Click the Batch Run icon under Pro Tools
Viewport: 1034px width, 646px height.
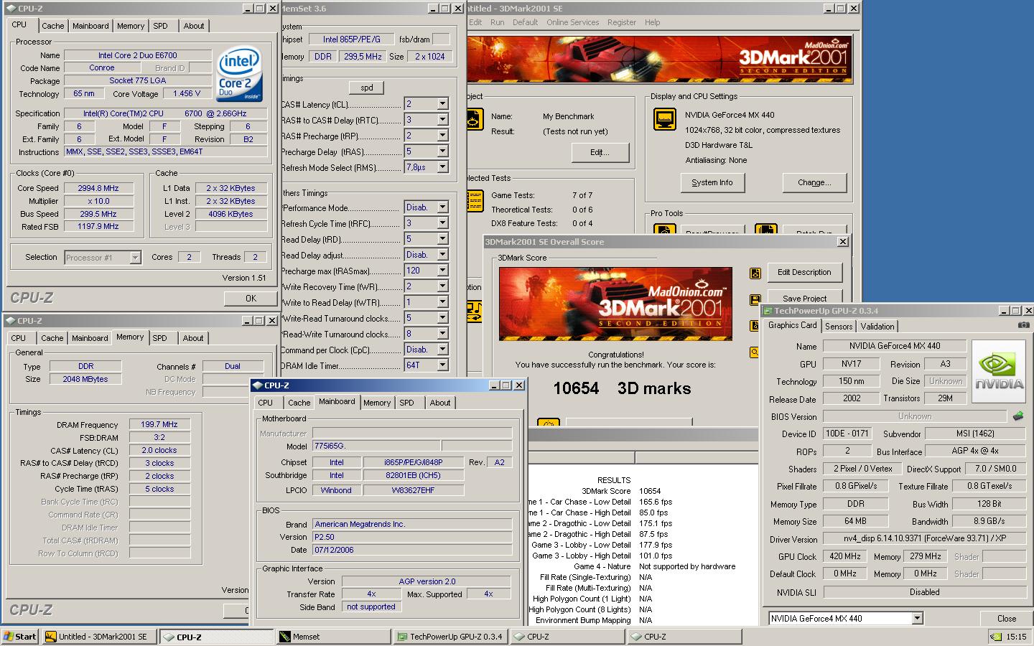(x=765, y=230)
